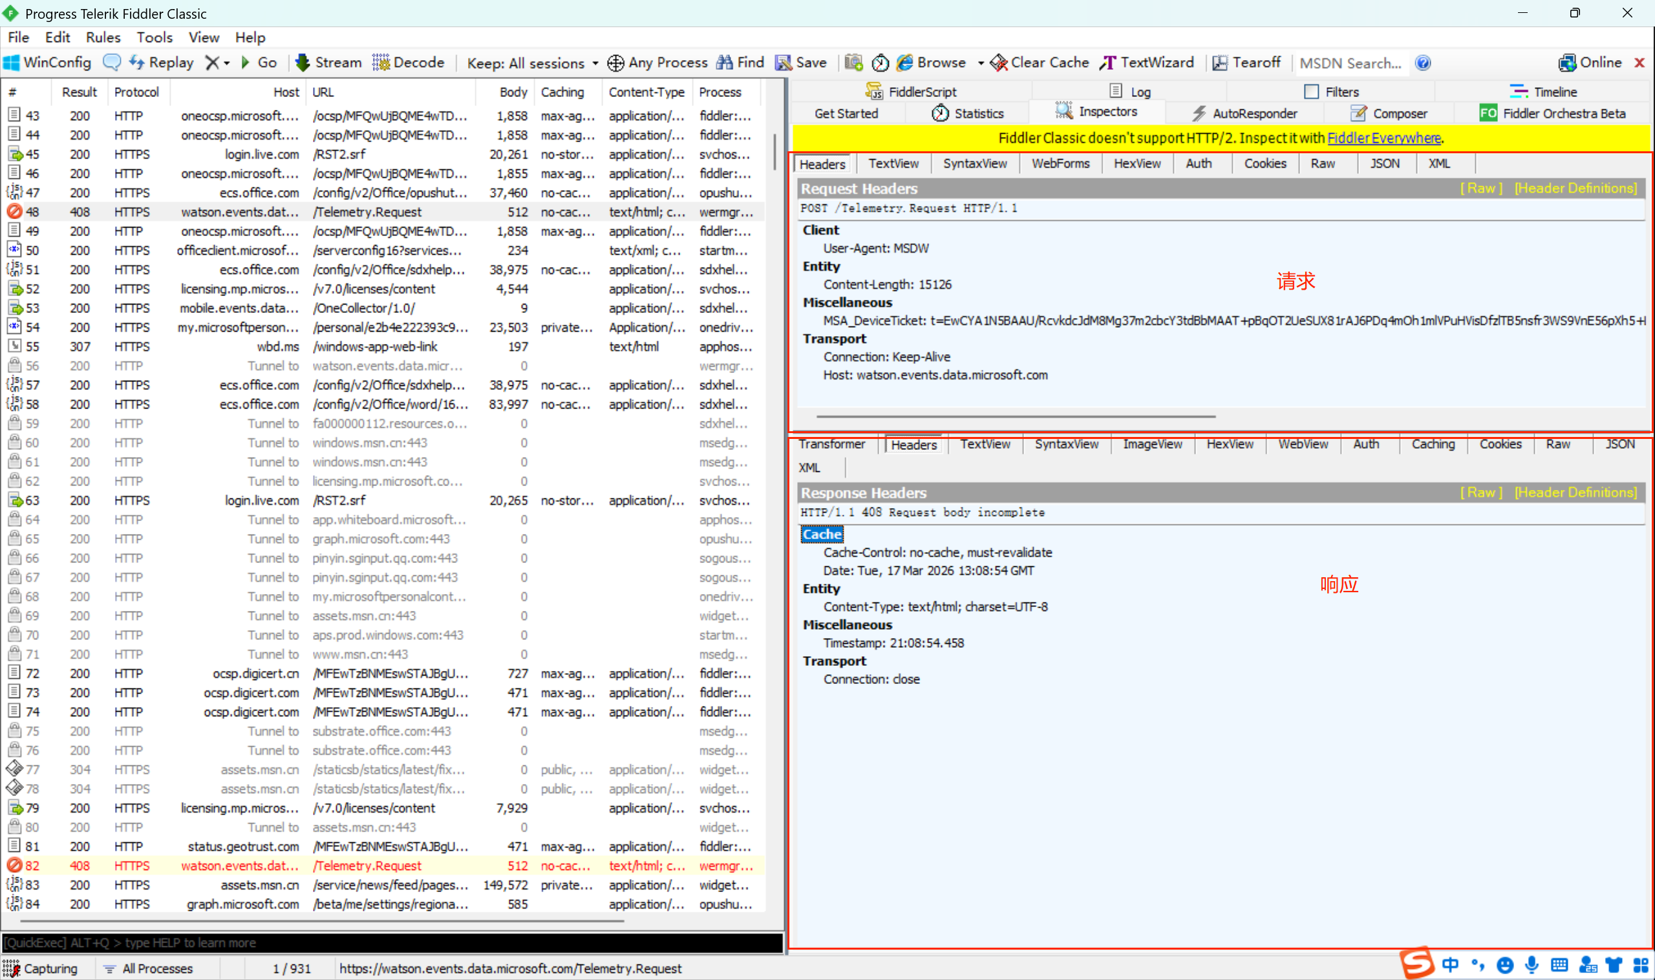Click the Any Process crosshair icon

[615, 63]
